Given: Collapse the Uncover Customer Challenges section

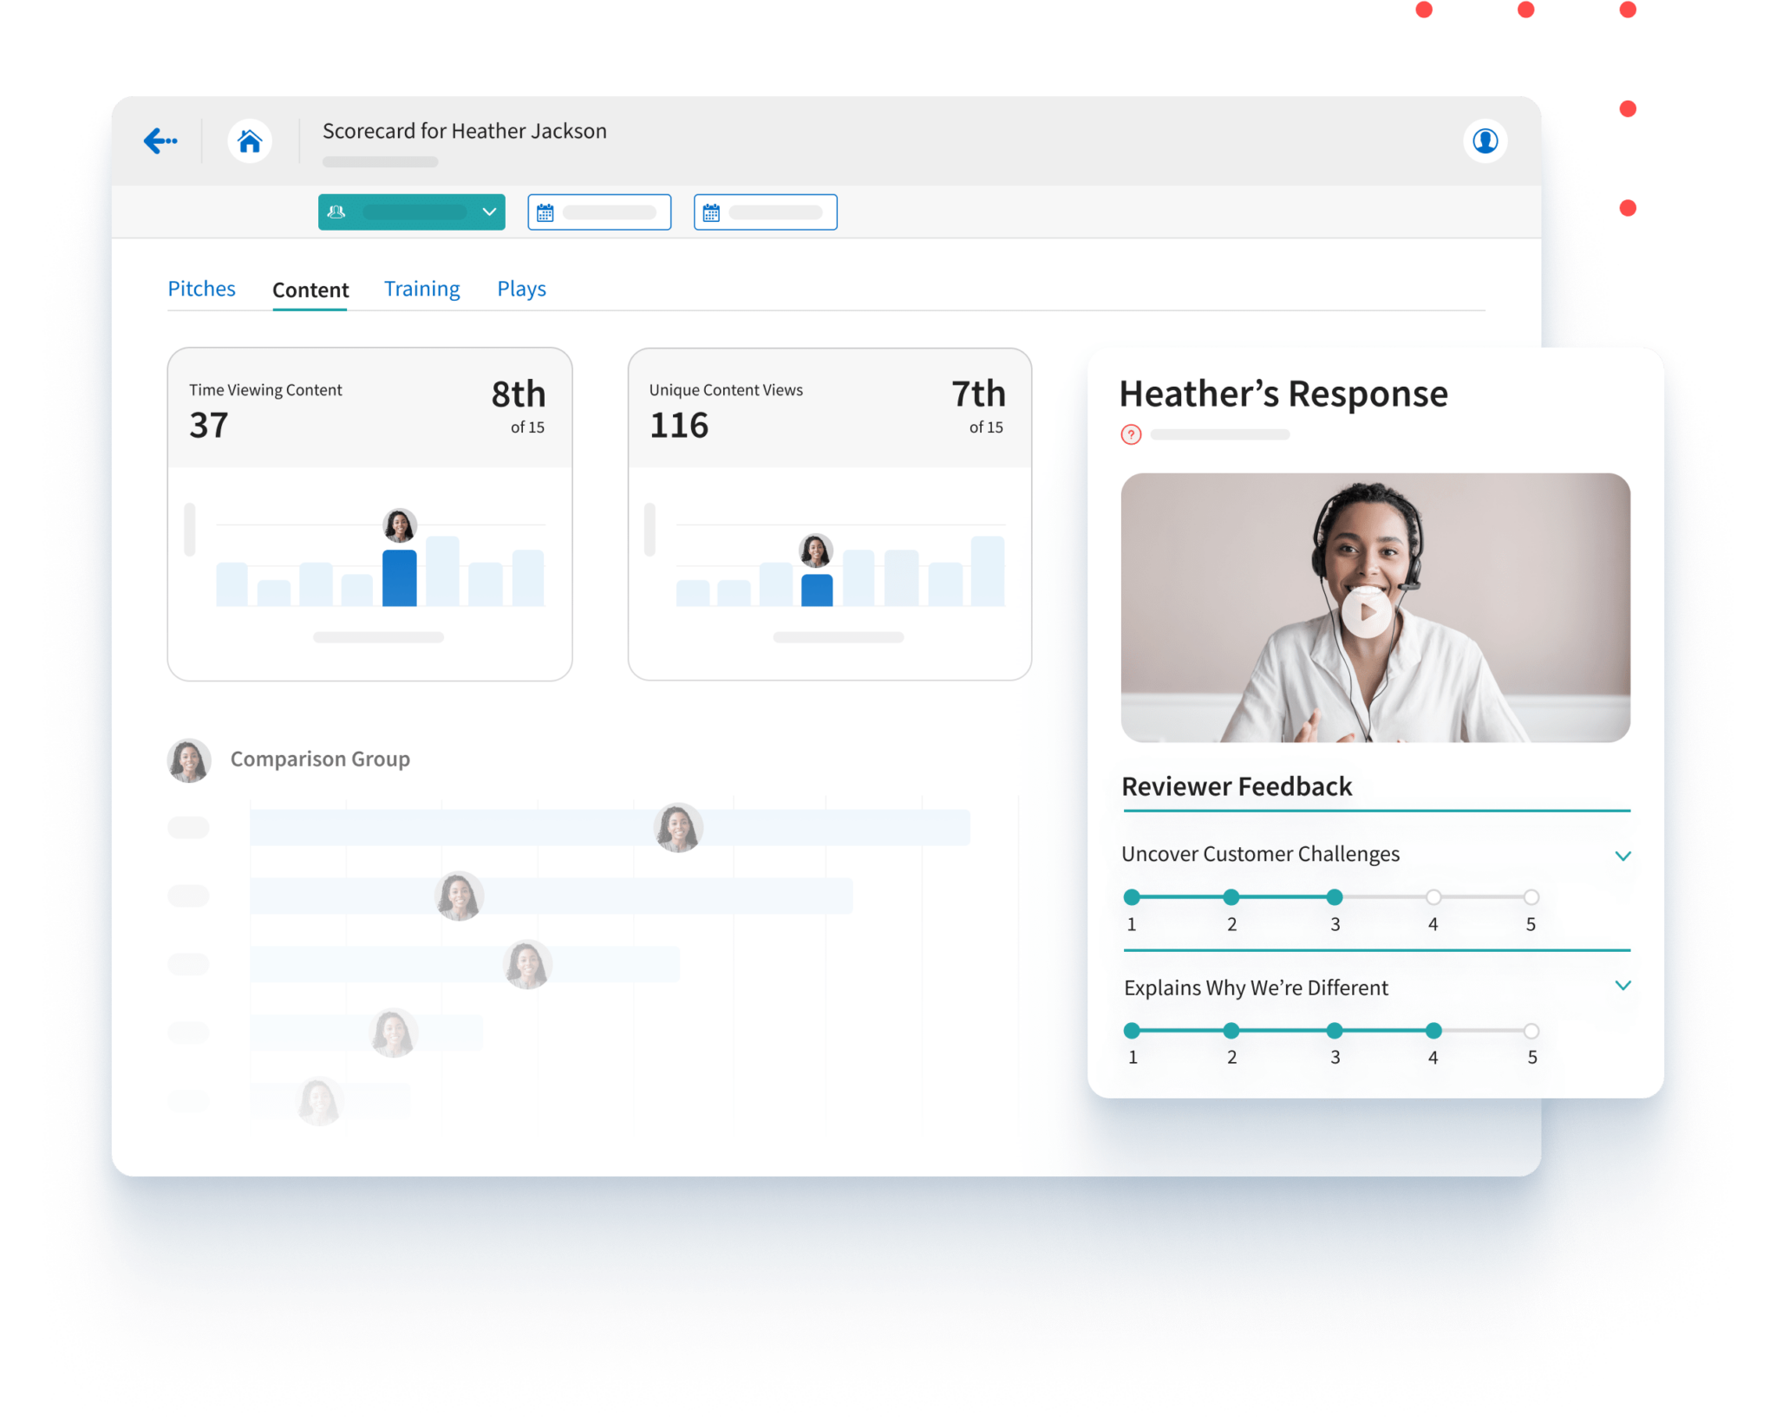Looking at the screenshot, I should tap(1623, 856).
